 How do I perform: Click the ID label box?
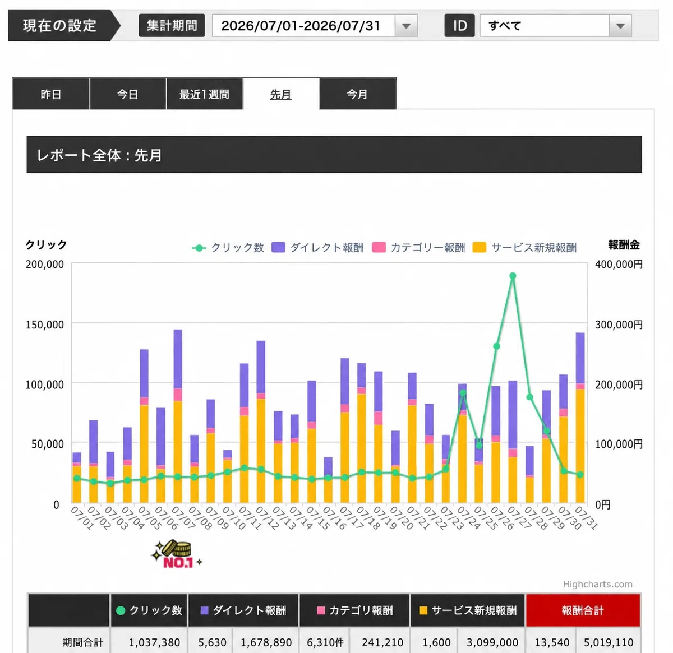coord(460,26)
